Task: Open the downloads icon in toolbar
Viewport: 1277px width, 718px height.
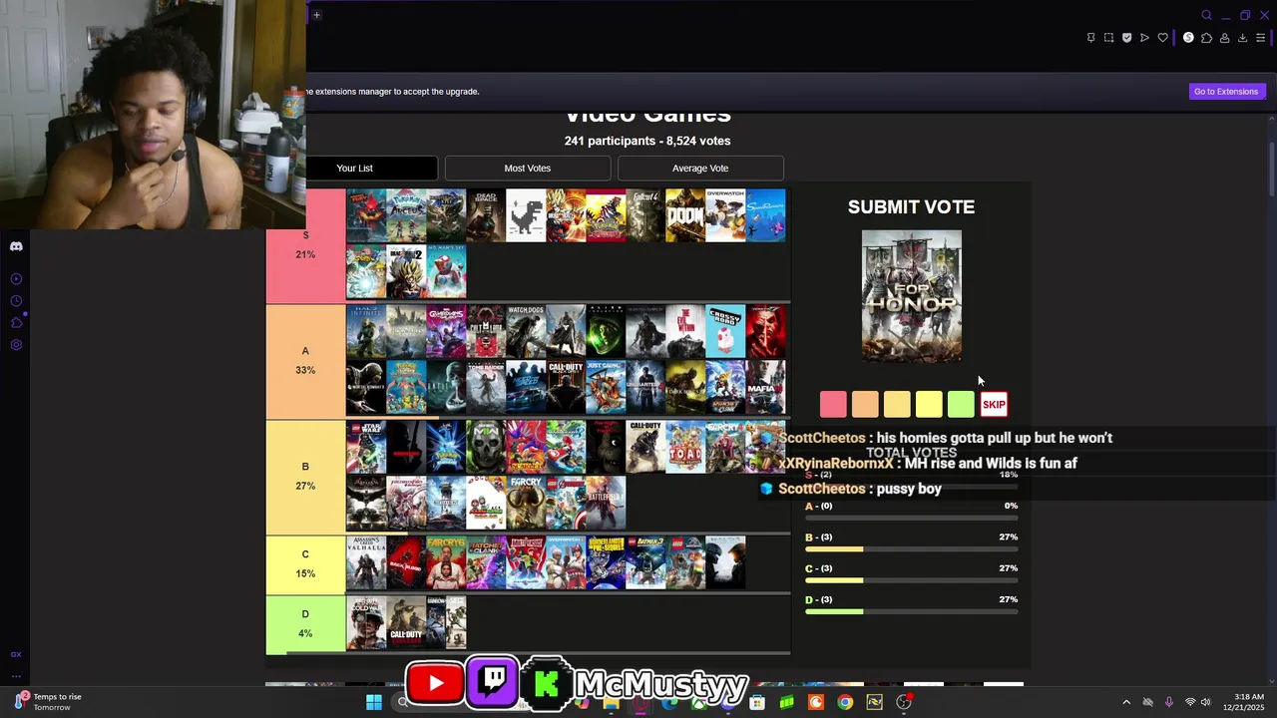Action: click(1242, 38)
